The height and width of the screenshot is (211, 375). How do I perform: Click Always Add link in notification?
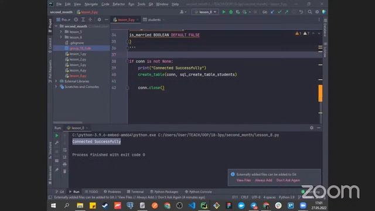tap(264, 181)
